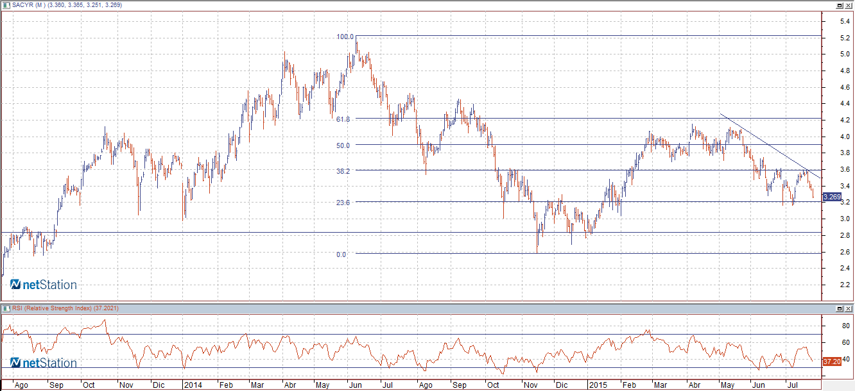Image resolution: width=855 pixels, height=391 pixels.
Task: Click the RSI value tag 37.20
Action: point(832,362)
